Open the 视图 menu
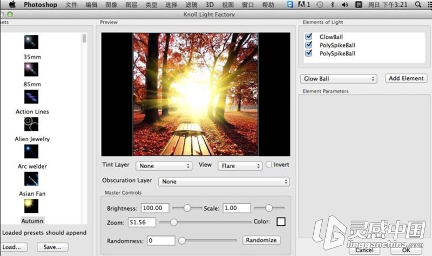The height and width of the screenshot is (256, 432). click(x=228, y=4)
